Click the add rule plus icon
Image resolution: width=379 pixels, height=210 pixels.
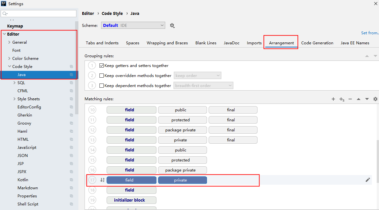333,99
